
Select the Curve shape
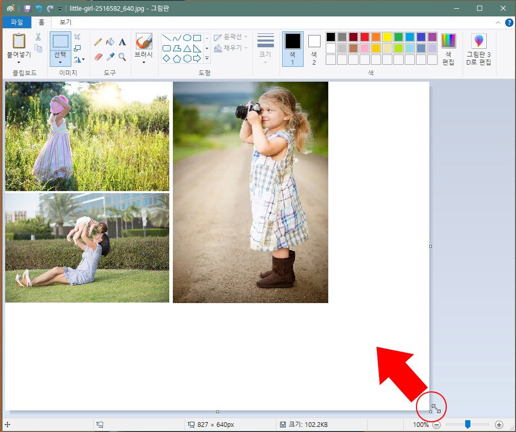point(177,37)
